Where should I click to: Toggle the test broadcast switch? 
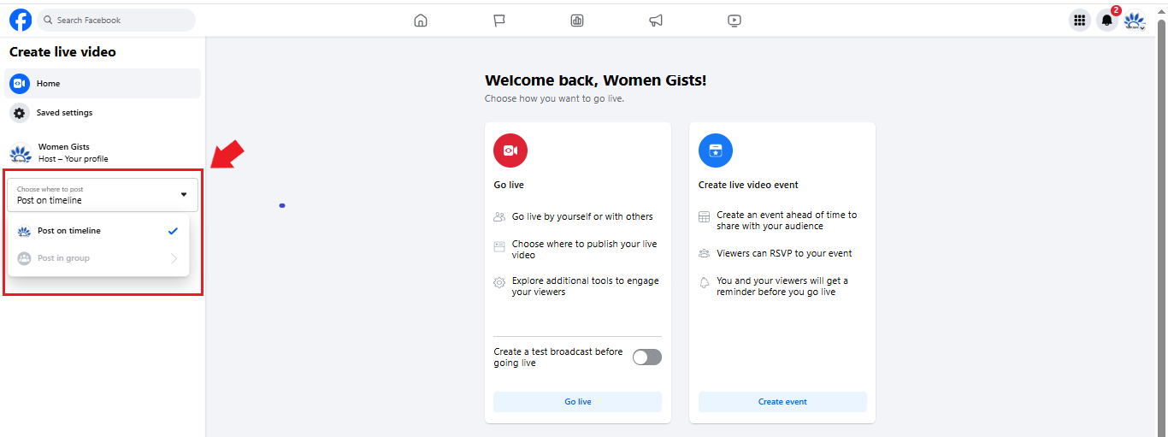pos(647,357)
